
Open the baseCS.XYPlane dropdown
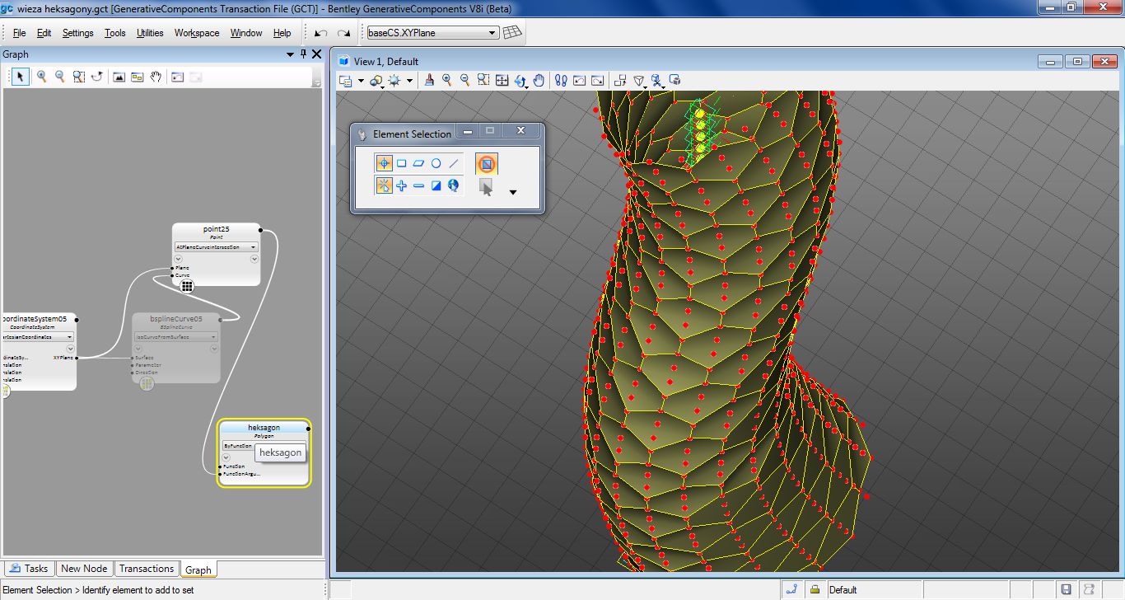pyautogui.click(x=492, y=33)
